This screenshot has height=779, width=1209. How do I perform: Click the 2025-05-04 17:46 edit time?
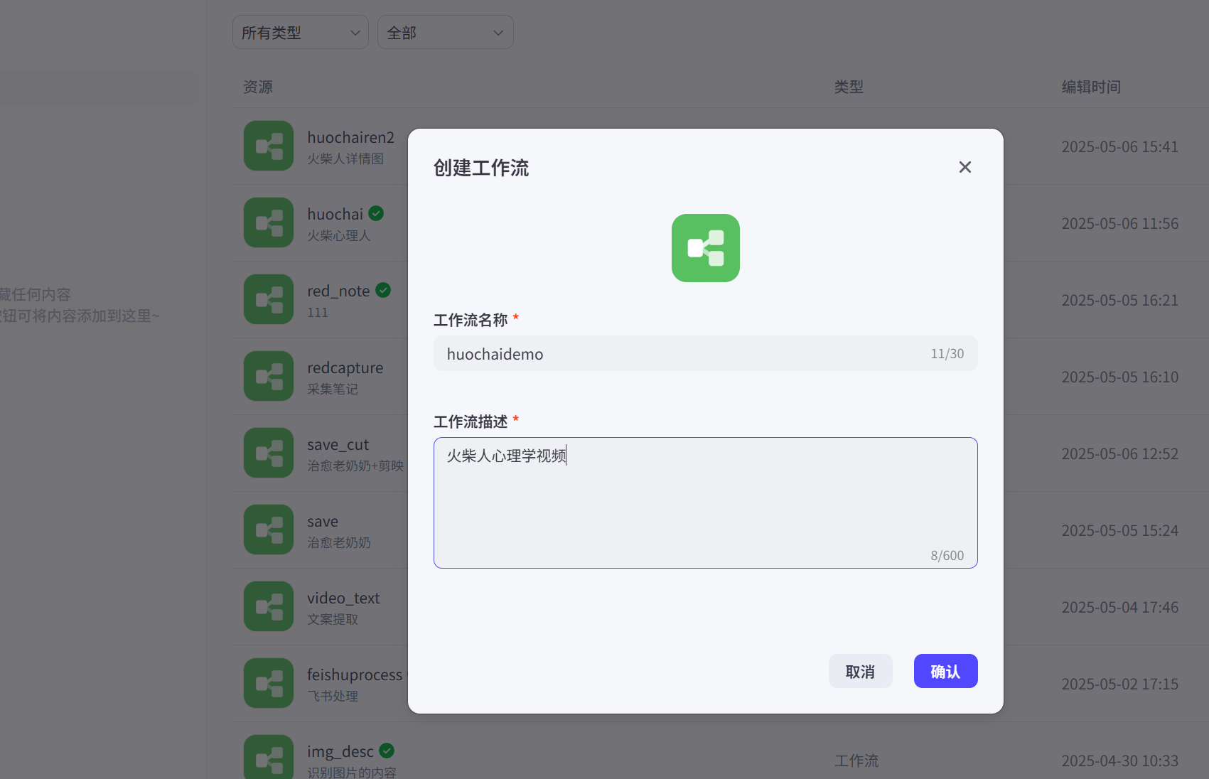[x=1120, y=607]
